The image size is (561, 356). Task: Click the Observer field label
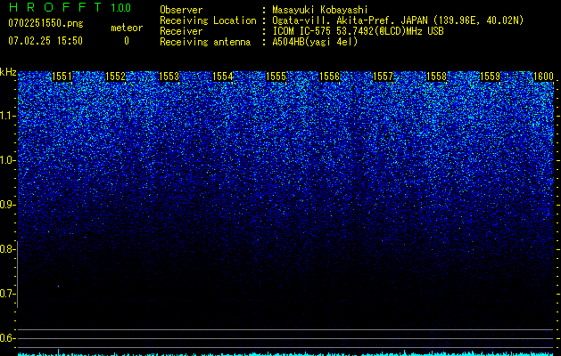click(181, 10)
